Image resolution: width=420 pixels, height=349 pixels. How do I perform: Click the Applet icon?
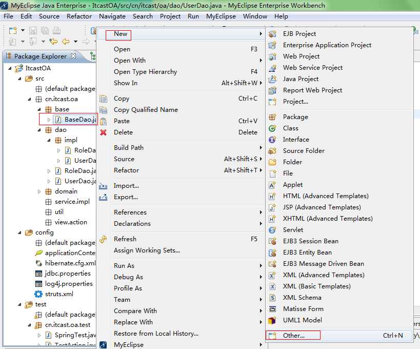(272, 185)
